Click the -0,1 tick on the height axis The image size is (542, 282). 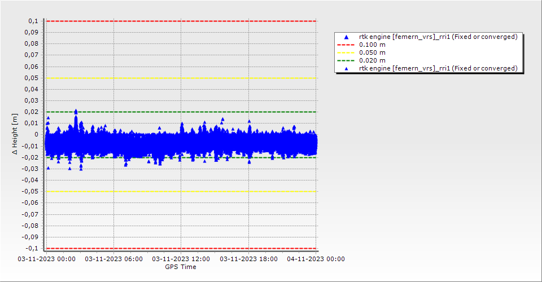coord(32,248)
